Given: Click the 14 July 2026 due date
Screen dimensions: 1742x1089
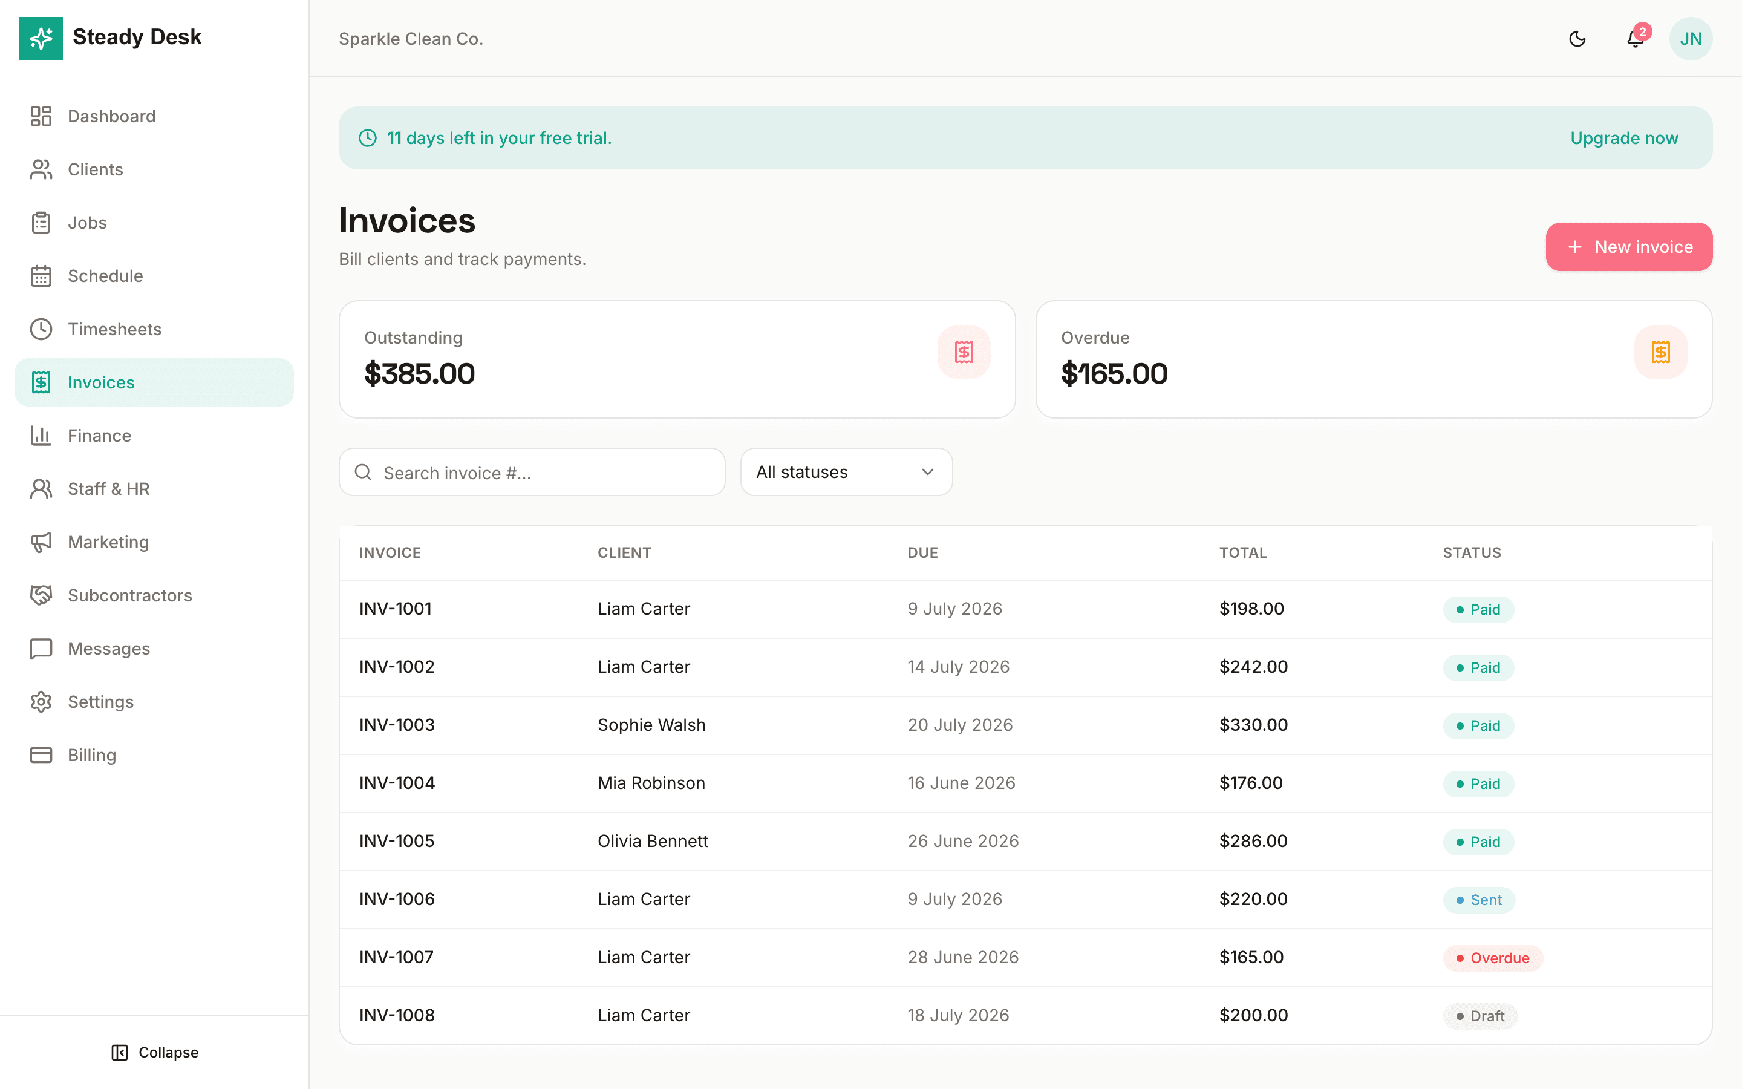Looking at the screenshot, I should click(x=958, y=666).
